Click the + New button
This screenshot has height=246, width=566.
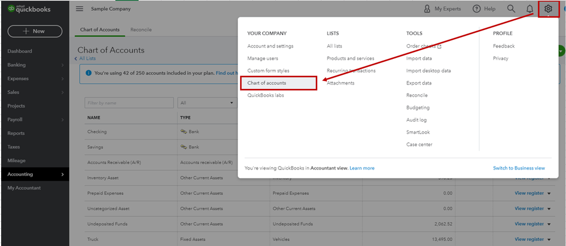tap(35, 31)
